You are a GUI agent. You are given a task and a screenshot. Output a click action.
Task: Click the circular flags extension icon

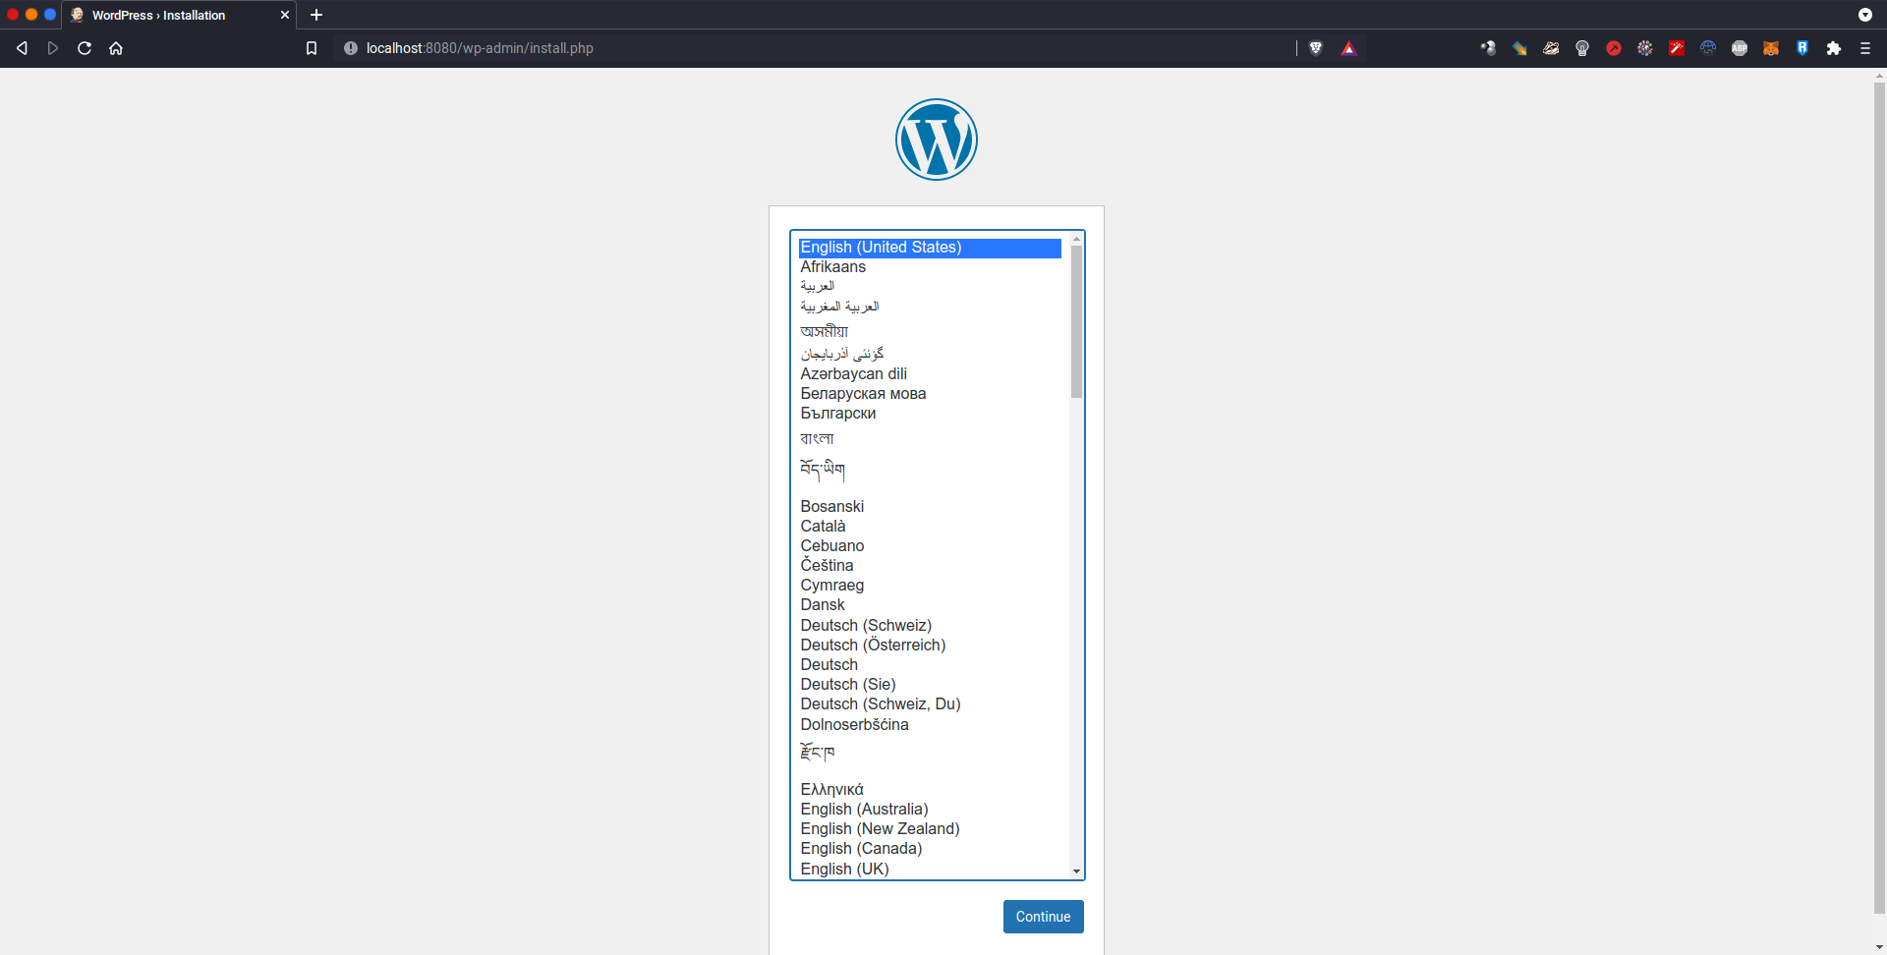[x=1645, y=48]
